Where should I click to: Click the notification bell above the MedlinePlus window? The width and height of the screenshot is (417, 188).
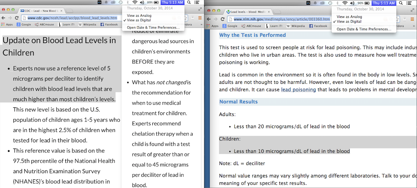pos(315,3)
